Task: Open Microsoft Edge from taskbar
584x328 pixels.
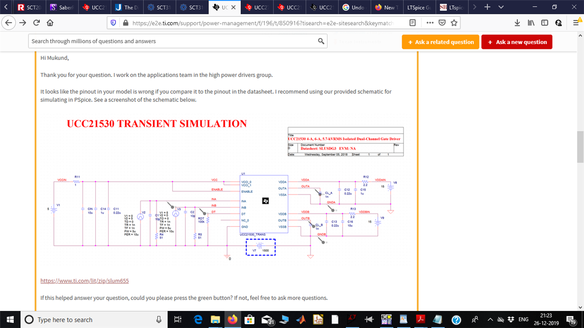Action: [x=198, y=319]
